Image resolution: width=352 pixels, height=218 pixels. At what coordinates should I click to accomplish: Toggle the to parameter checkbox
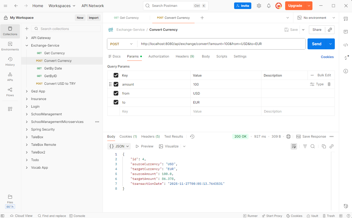(x=116, y=102)
